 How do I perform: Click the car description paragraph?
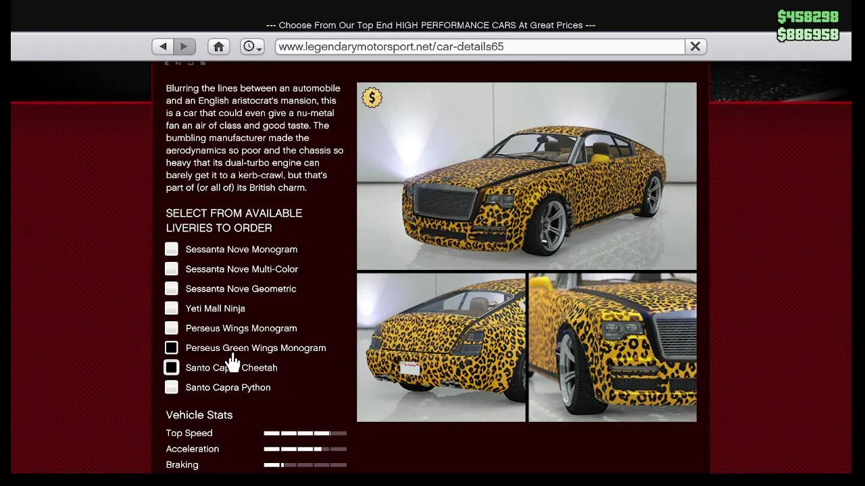(255, 138)
